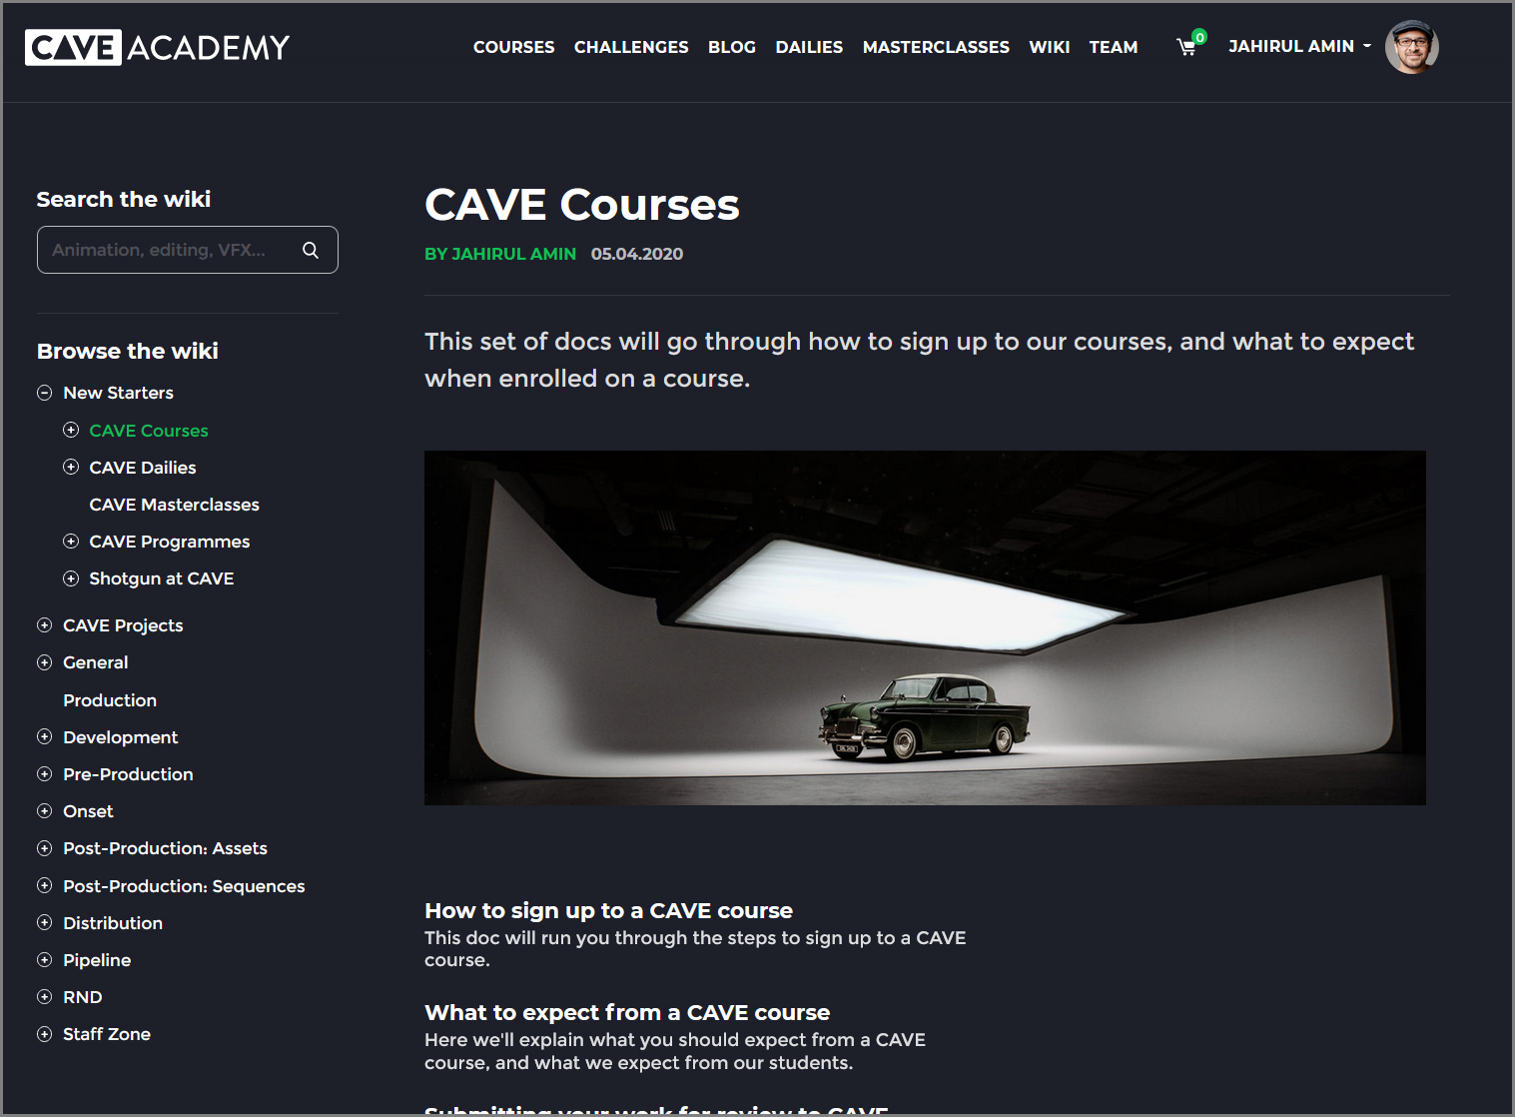The height and width of the screenshot is (1117, 1515).
Task: Expand the CAVE Dailies tree node
Action: click(x=71, y=468)
